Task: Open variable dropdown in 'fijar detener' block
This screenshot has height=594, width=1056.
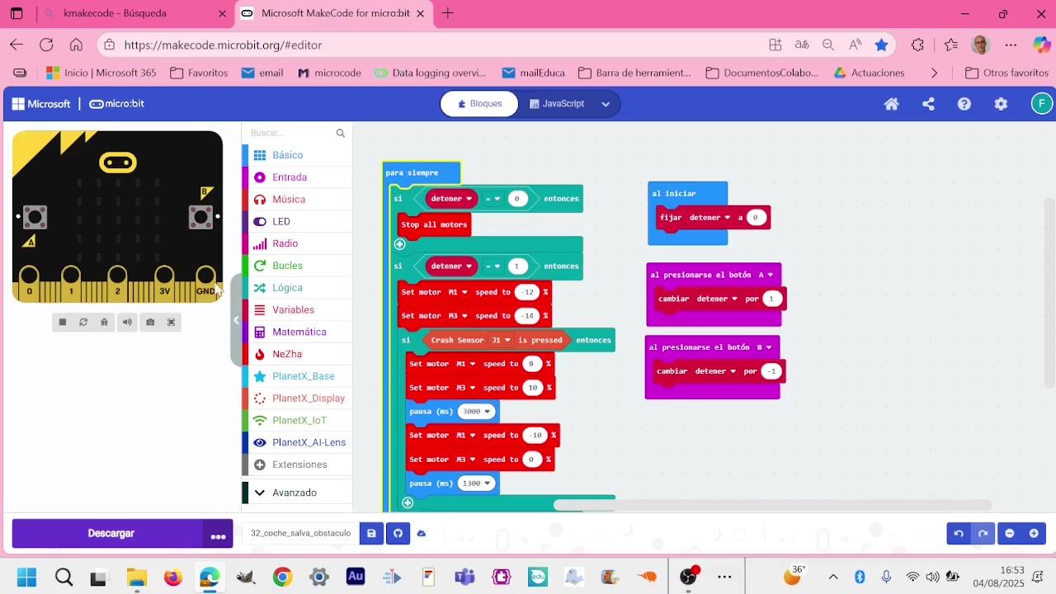Action: [x=710, y=218]
